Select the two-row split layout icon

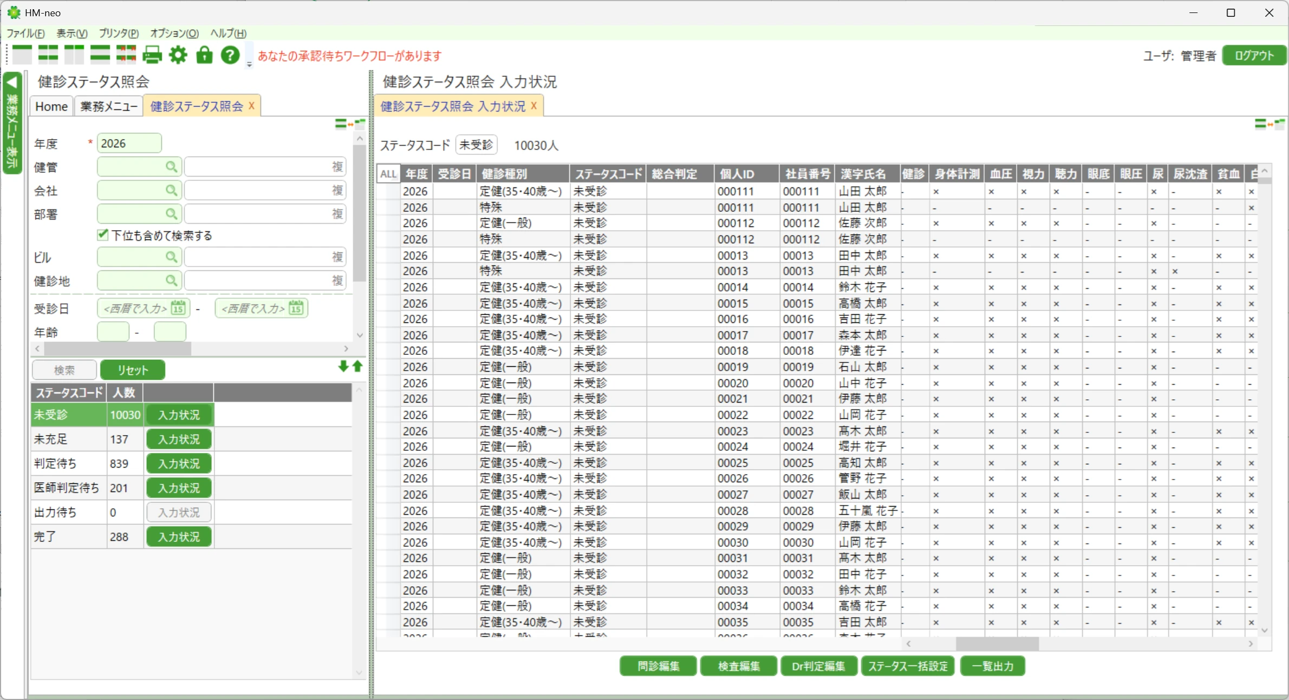(x=100, y=55)
